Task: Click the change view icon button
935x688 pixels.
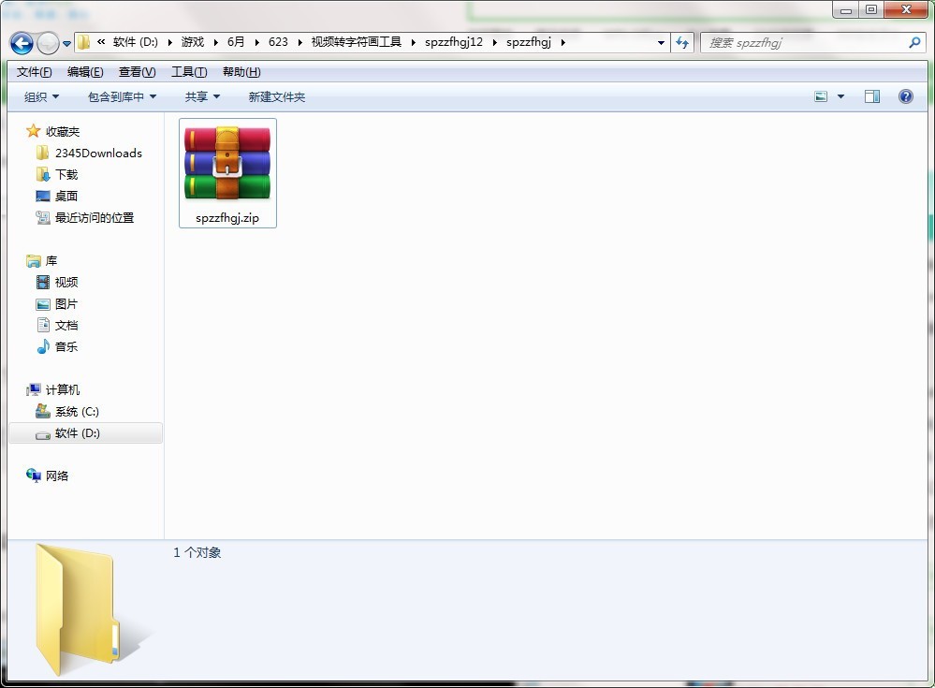Action: pos(821,96)
